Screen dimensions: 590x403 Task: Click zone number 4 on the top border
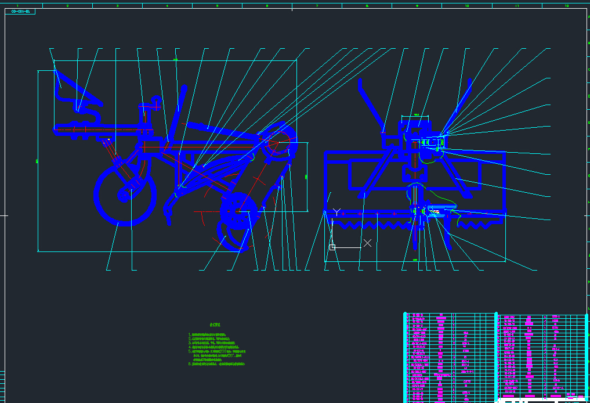pos(167,6)
